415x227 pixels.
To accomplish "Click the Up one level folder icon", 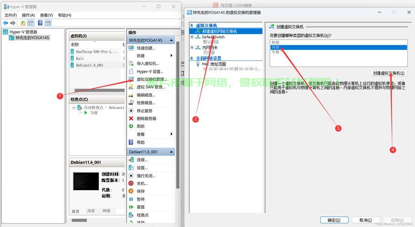I will [x=23, y=23].
